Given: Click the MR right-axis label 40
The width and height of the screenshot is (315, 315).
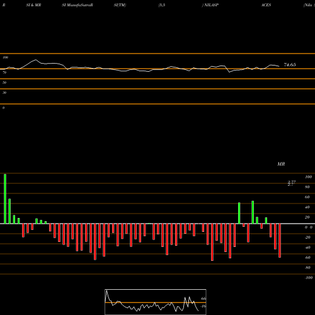Looking at the screenshot, I should 307,207.
